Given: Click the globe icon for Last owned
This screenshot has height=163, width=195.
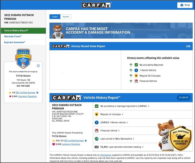Looking at the screenshot, I should [97, 139].
